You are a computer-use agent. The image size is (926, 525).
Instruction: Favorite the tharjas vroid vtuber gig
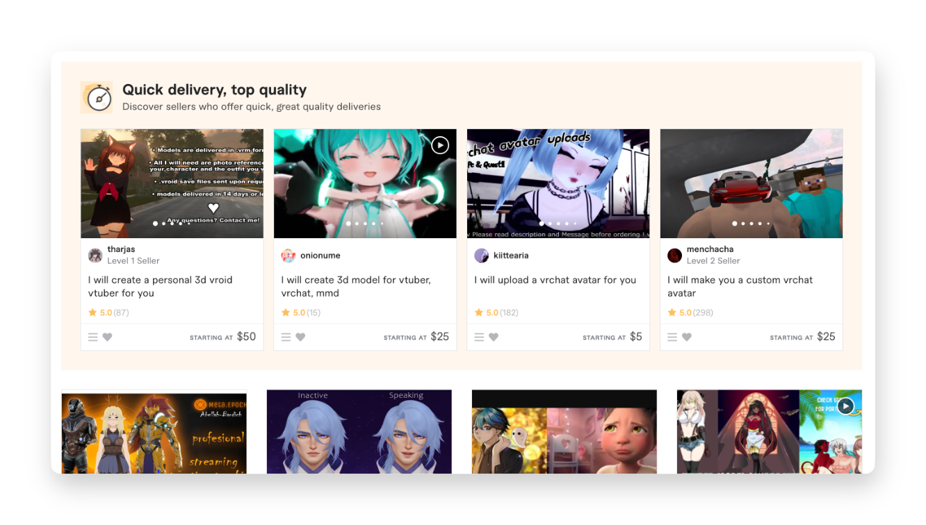[x=107, y=337]
